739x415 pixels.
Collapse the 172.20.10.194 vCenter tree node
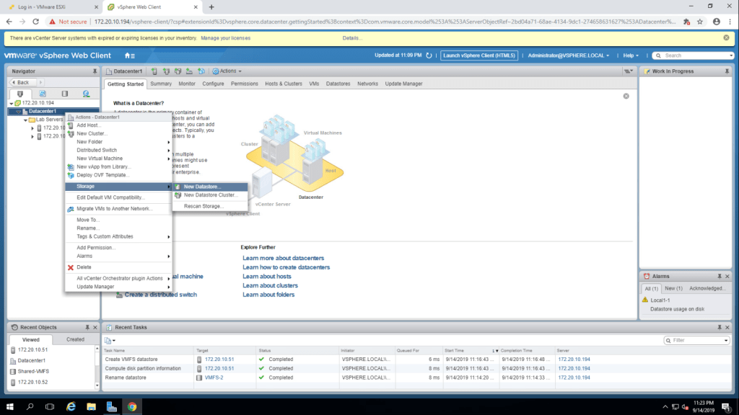(x=11, y=103)
